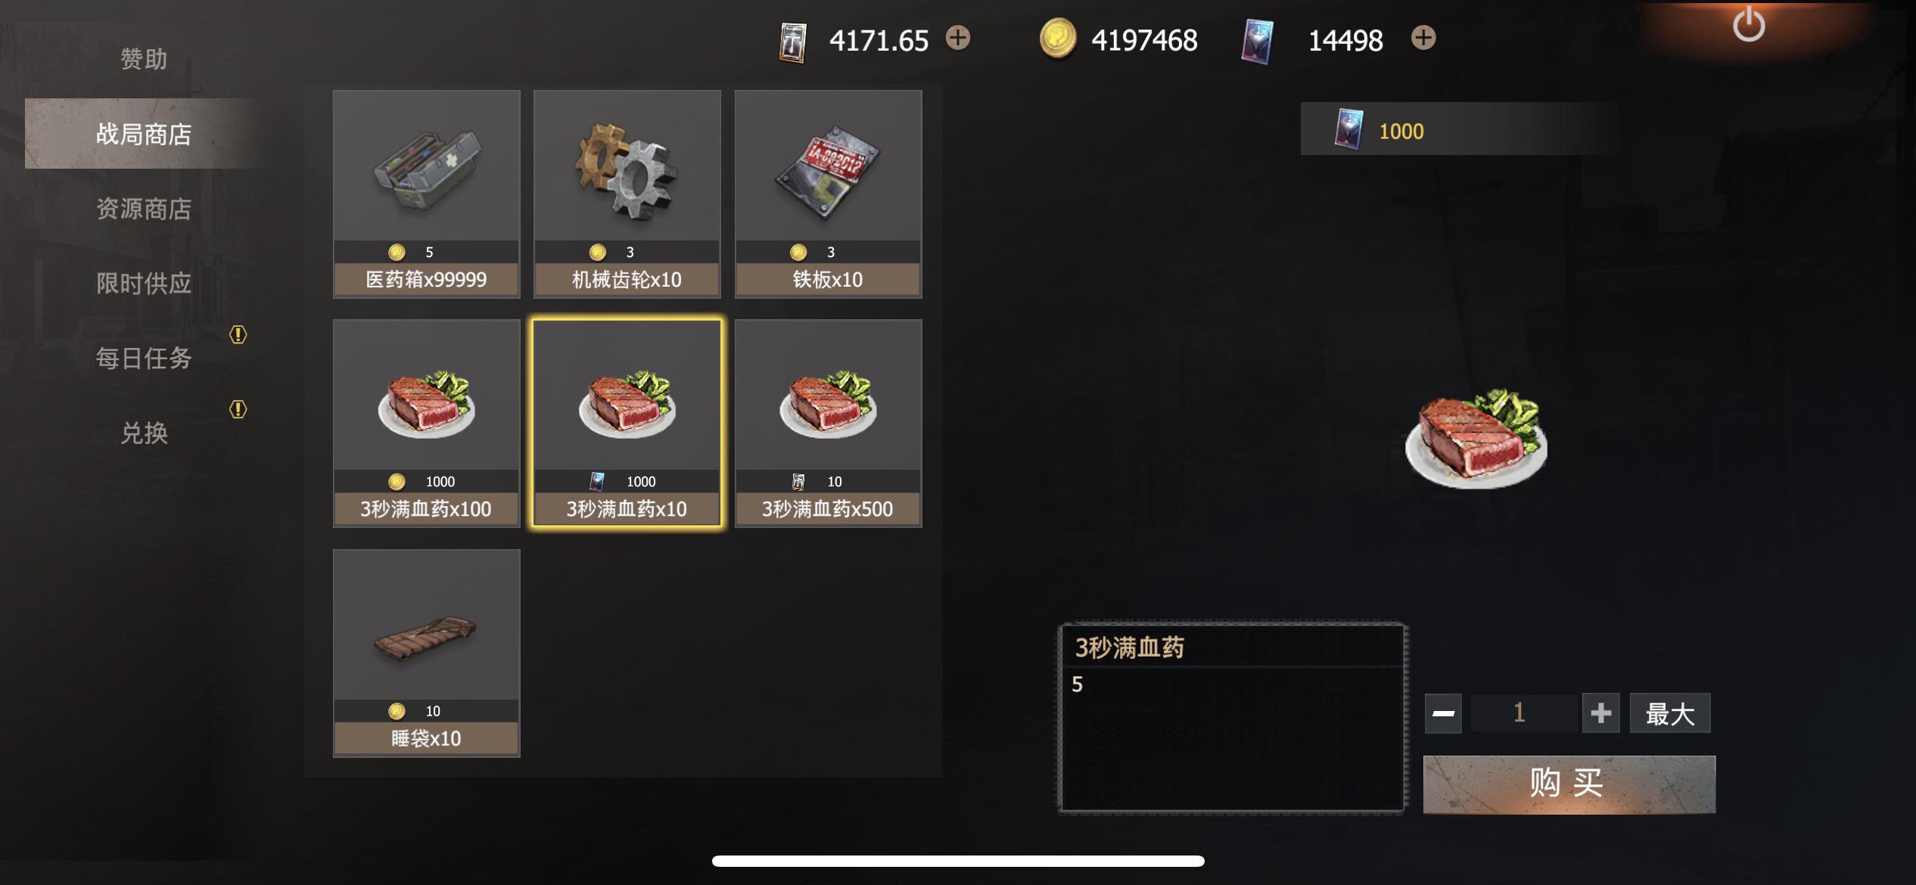1916x885 pixels.
Task: Add more cards next to 14498
Action: 1423,38
